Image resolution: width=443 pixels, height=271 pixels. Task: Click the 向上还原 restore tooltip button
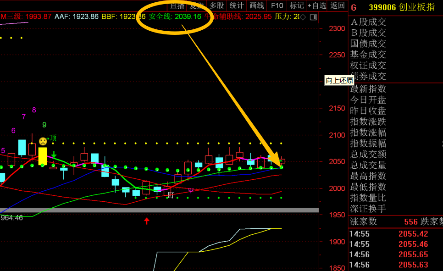click(339, 81)
